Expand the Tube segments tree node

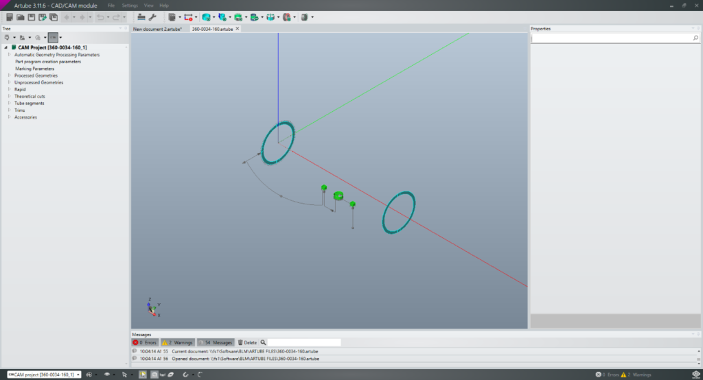[10, 103]
